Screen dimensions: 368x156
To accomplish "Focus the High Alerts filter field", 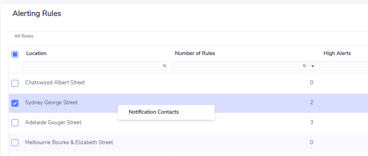I will pos(343,66).
